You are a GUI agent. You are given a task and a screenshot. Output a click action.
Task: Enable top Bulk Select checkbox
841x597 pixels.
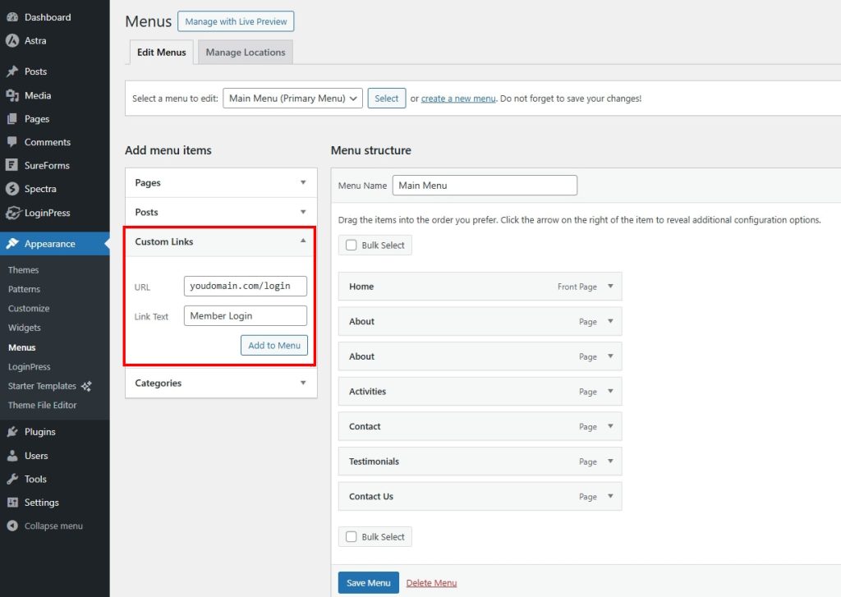point(352,245)
